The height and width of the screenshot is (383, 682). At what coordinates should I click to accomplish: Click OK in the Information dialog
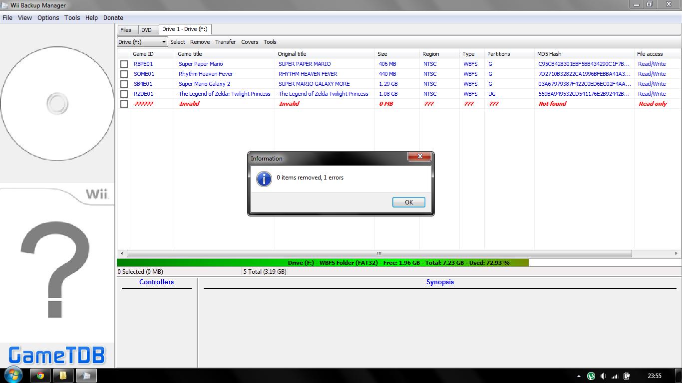408,202
